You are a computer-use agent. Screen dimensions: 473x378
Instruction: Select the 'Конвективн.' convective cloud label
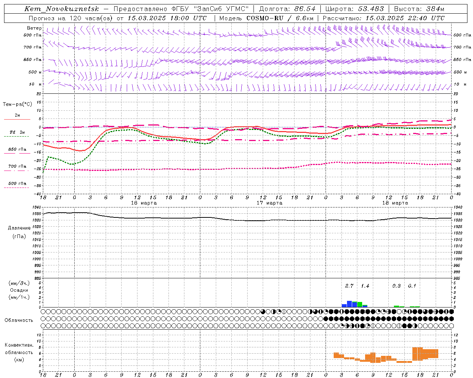pos(19,346)
